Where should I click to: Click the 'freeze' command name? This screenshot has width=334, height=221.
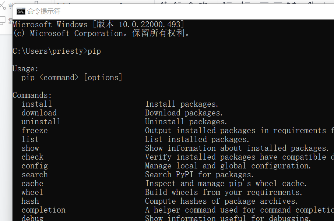[35, 131]
